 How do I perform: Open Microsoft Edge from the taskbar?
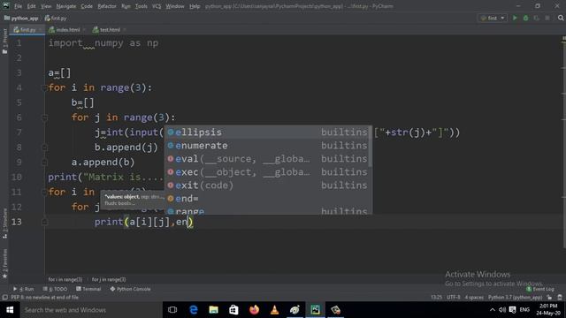(x=194, y=310)
